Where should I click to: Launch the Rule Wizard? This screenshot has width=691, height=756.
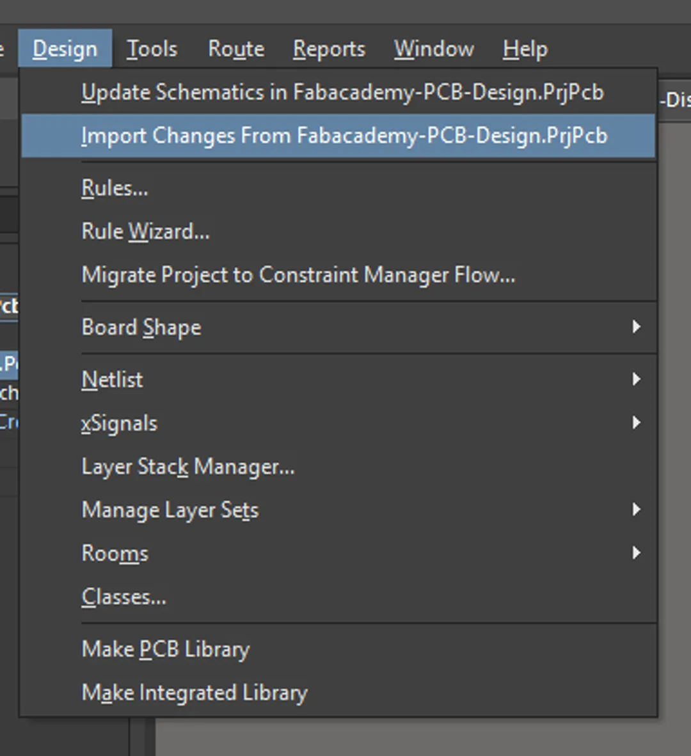click(145, 231)
